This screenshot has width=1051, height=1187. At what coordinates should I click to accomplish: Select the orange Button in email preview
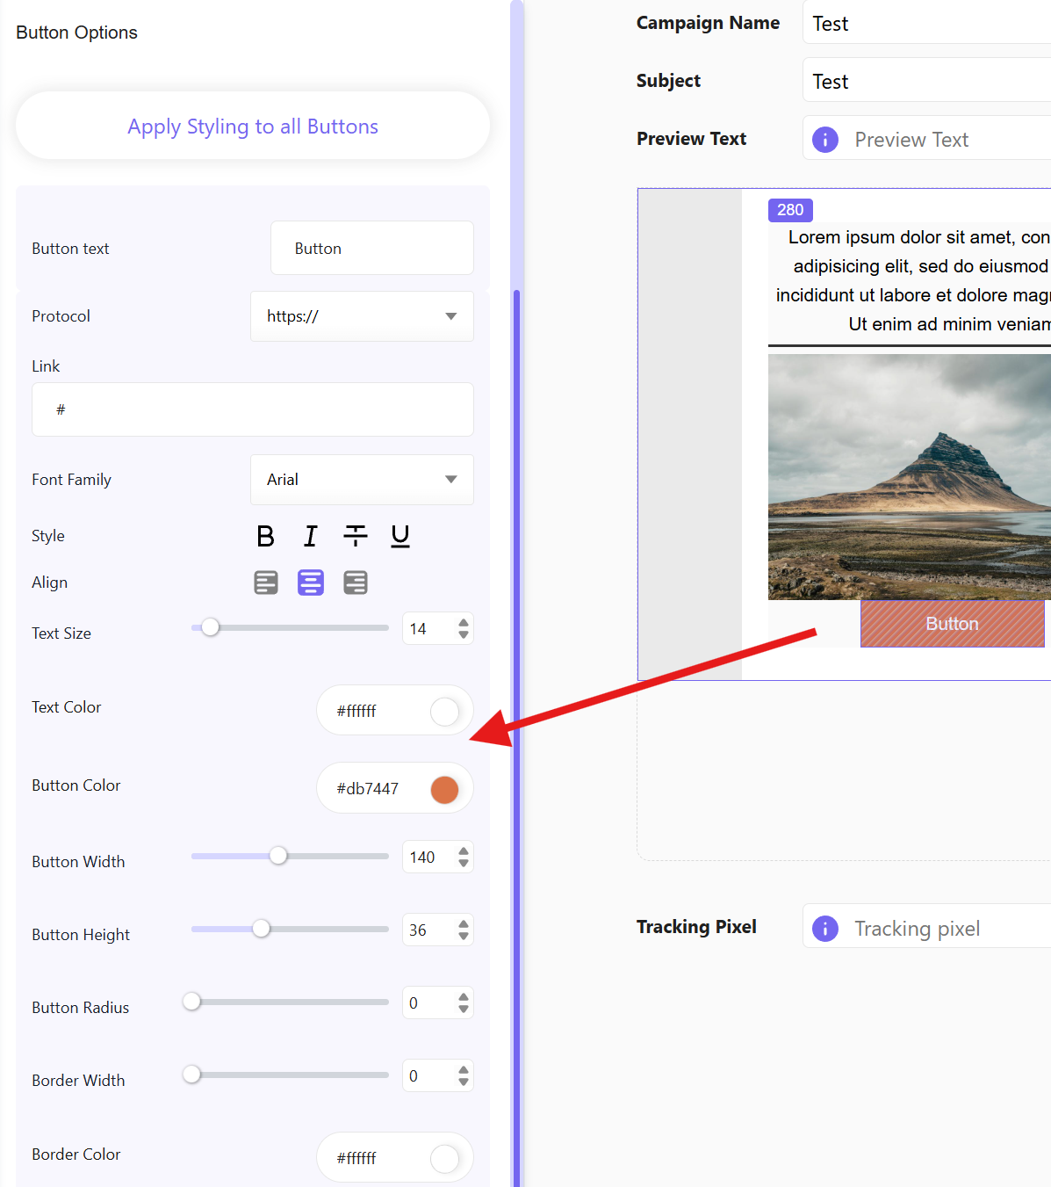tap(953, 624)
